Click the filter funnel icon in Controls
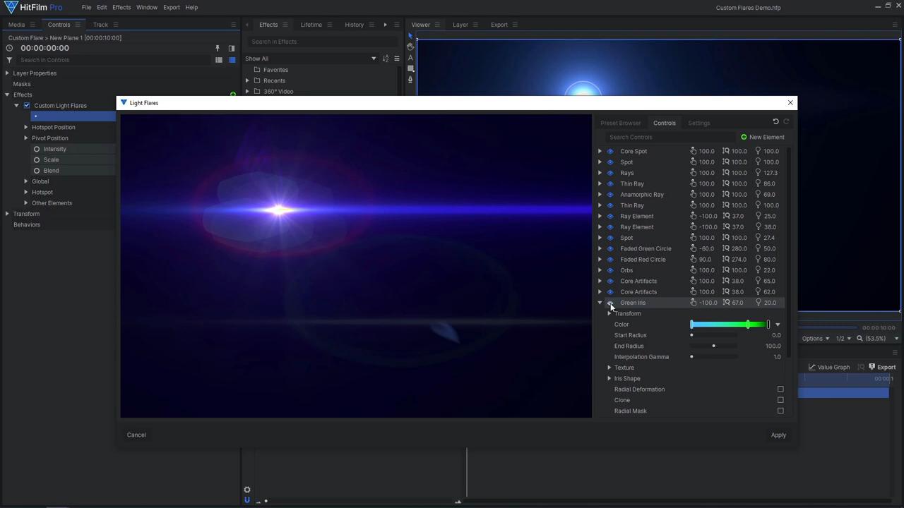The image size is (904, 508). point(9,60)
